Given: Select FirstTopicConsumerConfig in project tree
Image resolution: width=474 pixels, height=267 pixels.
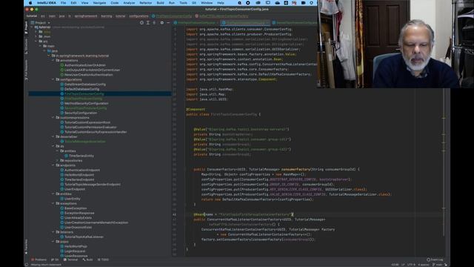Looking at the screenshot, I should coord(100,94).
